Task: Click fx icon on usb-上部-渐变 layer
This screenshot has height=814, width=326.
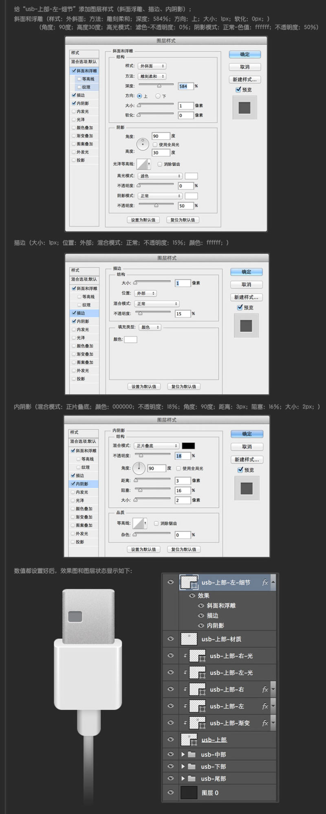Action: pos(265,723)
